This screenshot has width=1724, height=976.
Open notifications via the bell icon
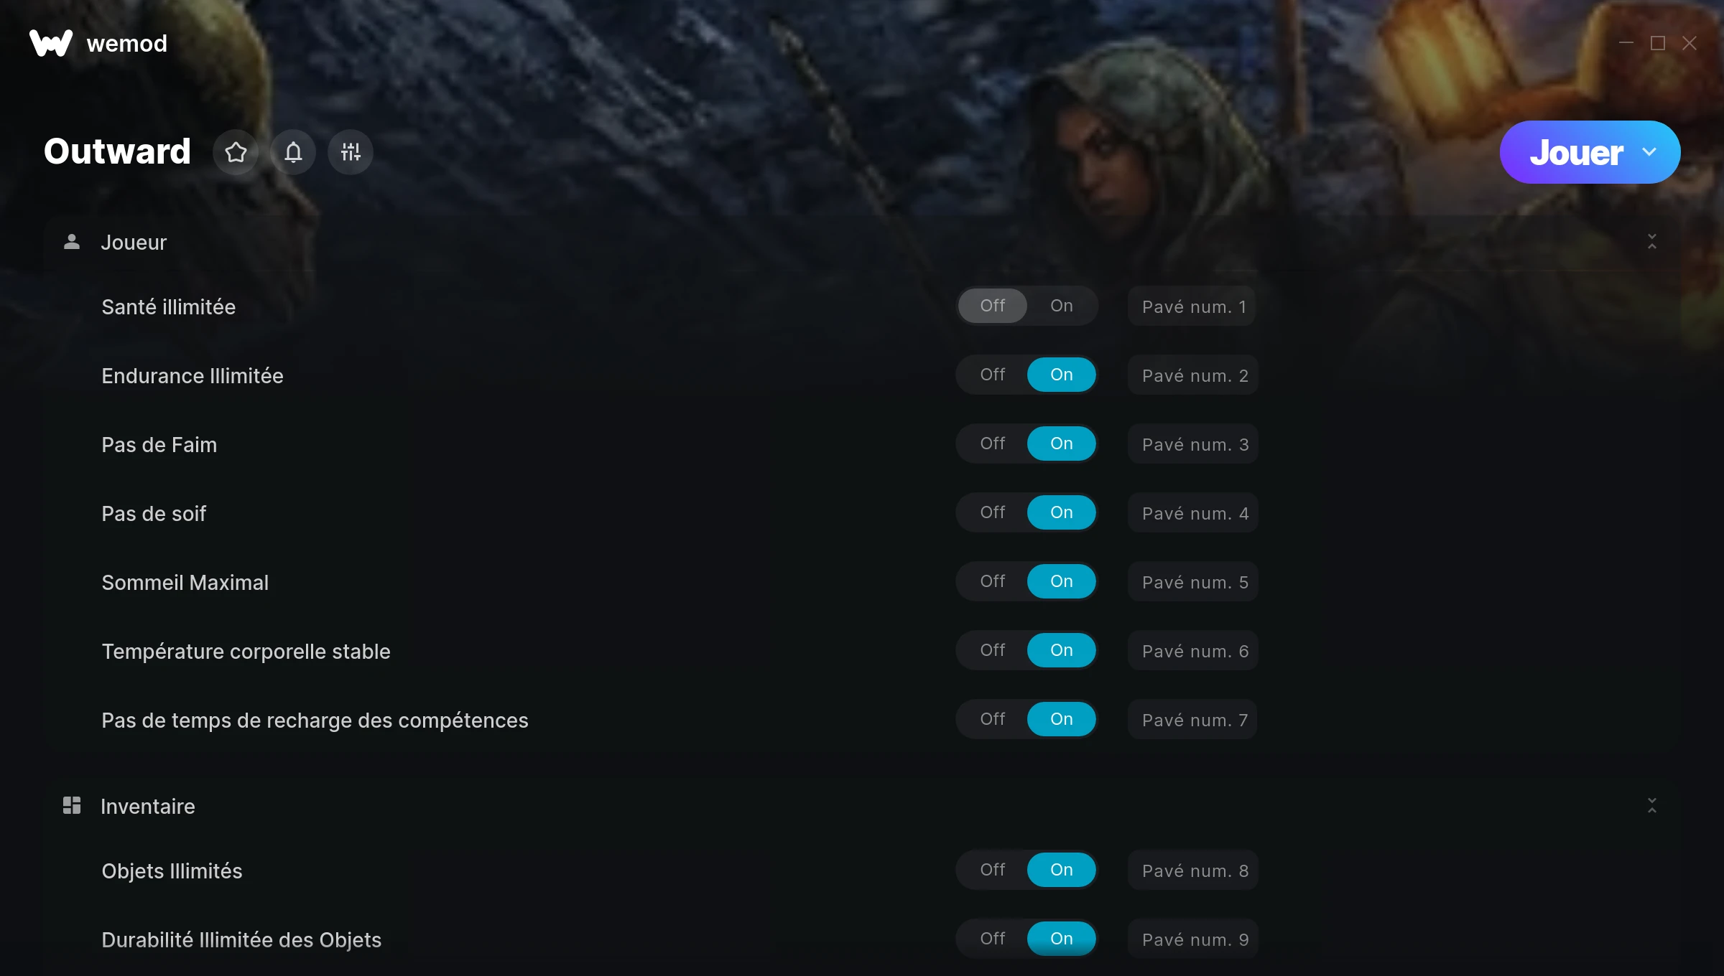293,152
